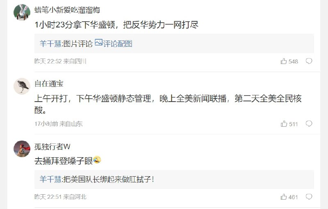Click 羊千慧 in the 美国队长 reply
Viewport: 328px width, 209px height.
pyautogui.click(x=50, y=179)
